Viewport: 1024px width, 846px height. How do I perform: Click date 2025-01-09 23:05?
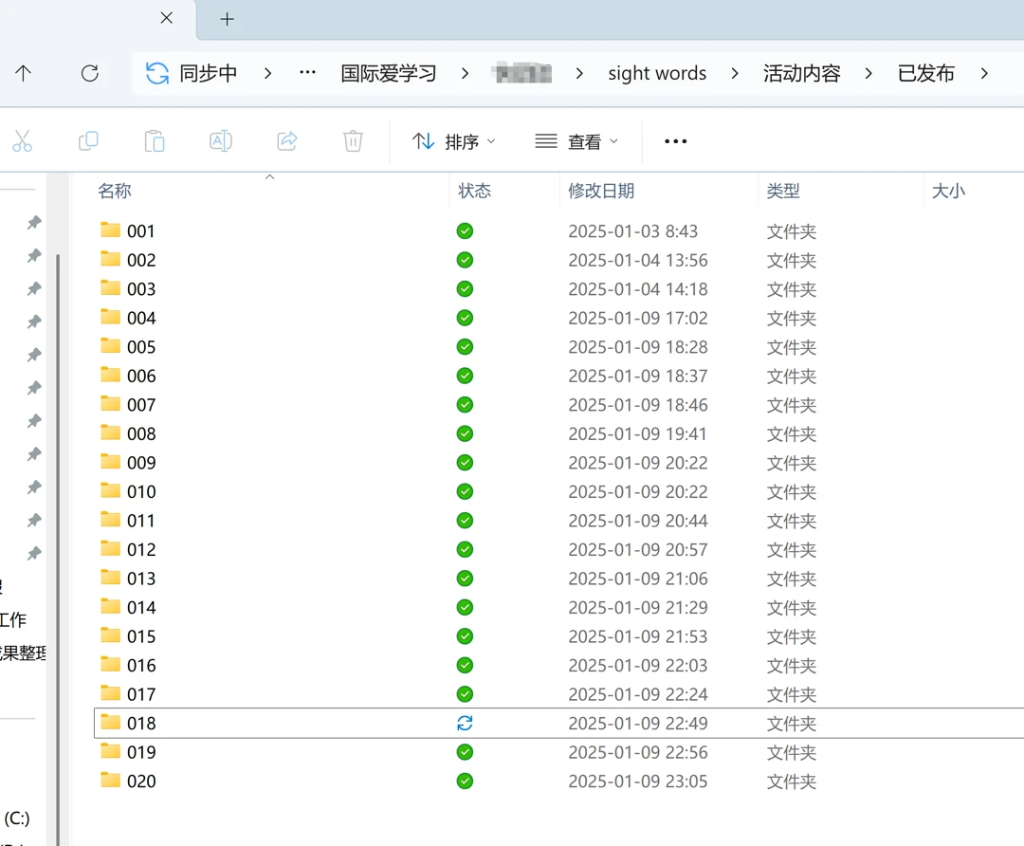click(638, 782)
